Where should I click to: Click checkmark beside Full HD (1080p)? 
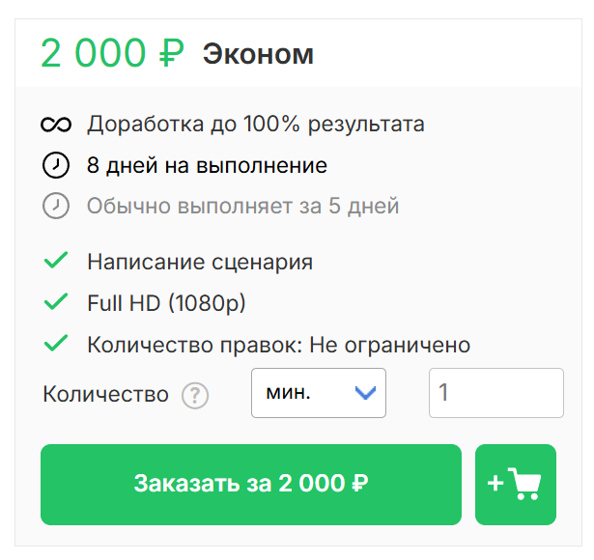tap(56, 303)
